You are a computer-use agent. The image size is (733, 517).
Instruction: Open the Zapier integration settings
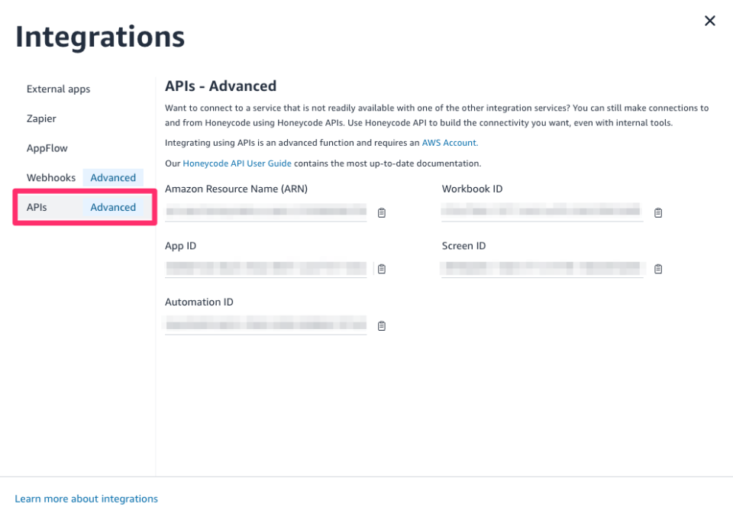(x=41, y=118)
